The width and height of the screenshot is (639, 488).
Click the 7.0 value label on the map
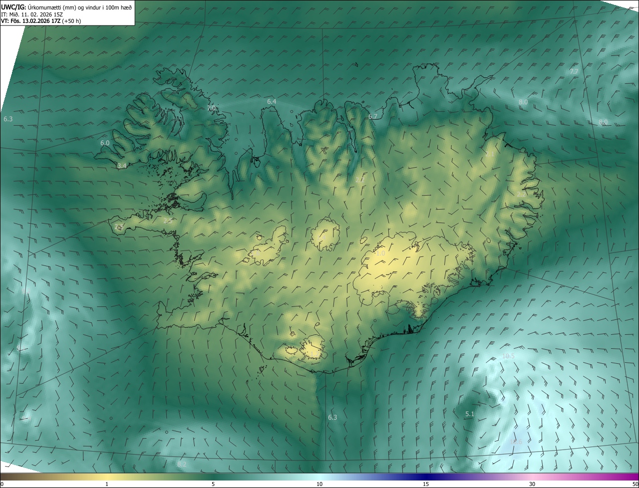pos(211,108)
